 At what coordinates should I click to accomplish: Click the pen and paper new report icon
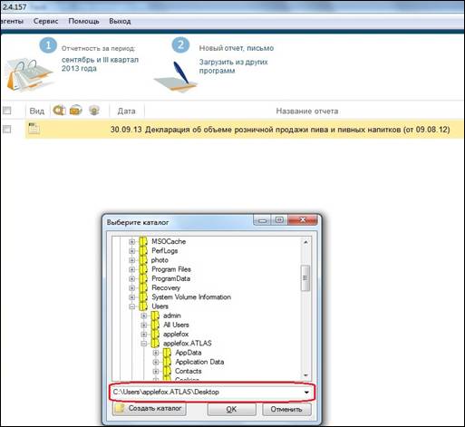pos(176,77)
